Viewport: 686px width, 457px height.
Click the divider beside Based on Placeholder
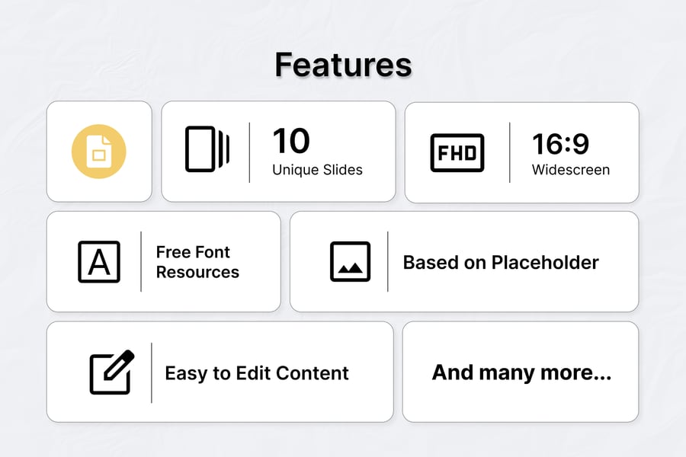tap(387, 262)
